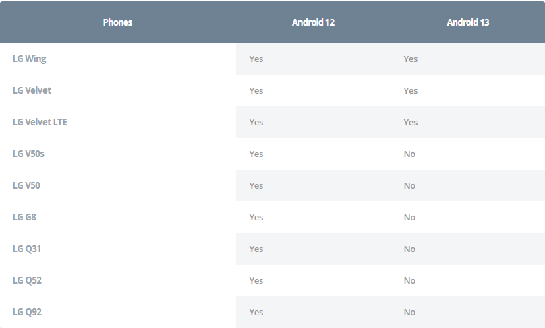Screen dimensions: 545x328
Task: Click Android 12 Yes cell for LG G8
Action: [256, 217]
